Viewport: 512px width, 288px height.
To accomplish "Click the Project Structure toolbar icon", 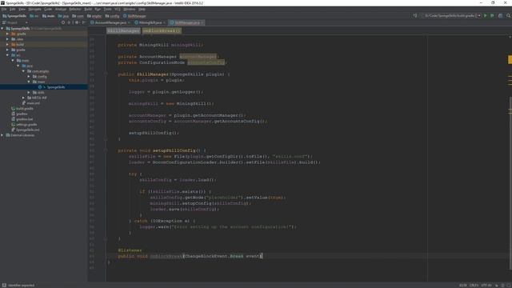I will (x=500, y=16).
